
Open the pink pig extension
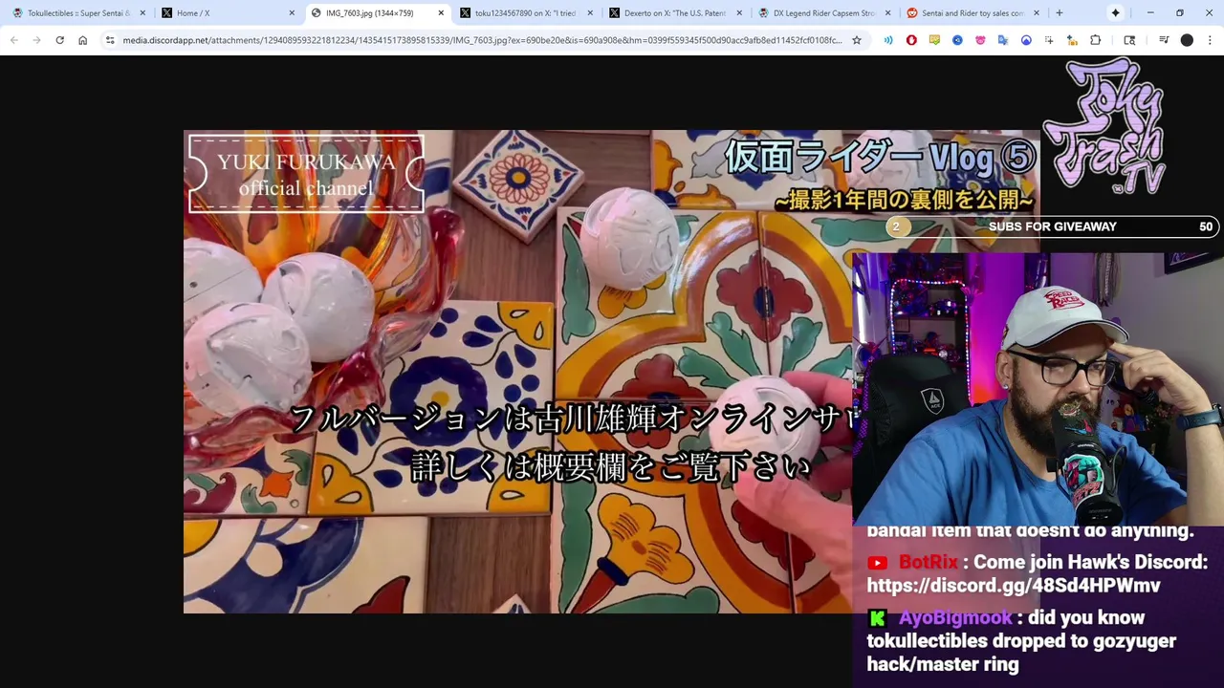point(980,40)
